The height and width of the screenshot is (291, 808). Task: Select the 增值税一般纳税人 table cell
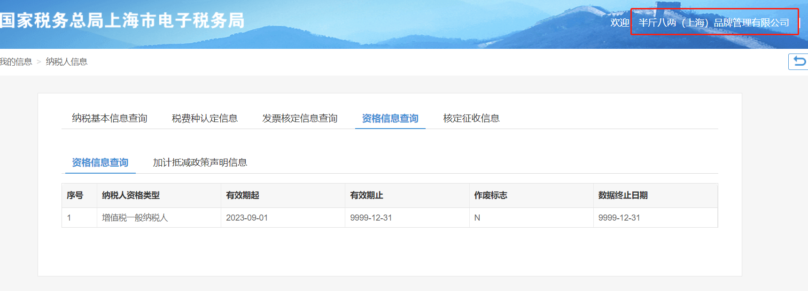click(x=135, y=218)
